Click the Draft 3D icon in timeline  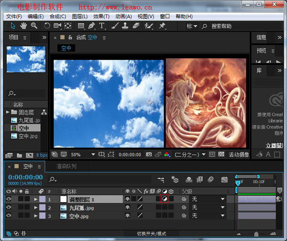click(x=175, y=179)
